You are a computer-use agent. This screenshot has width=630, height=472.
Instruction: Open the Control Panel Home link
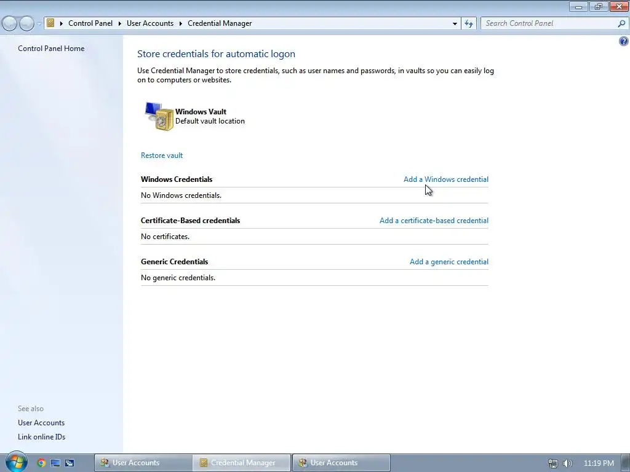(x=51, y=48)
